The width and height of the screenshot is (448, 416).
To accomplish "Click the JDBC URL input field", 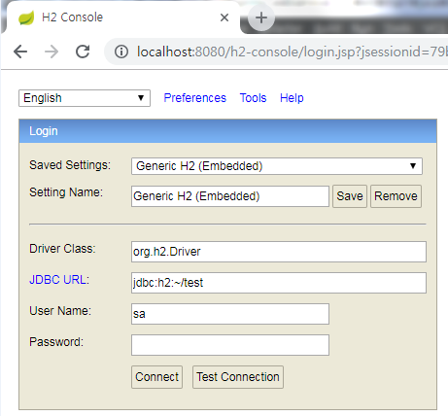I will [x=279, y=283].
